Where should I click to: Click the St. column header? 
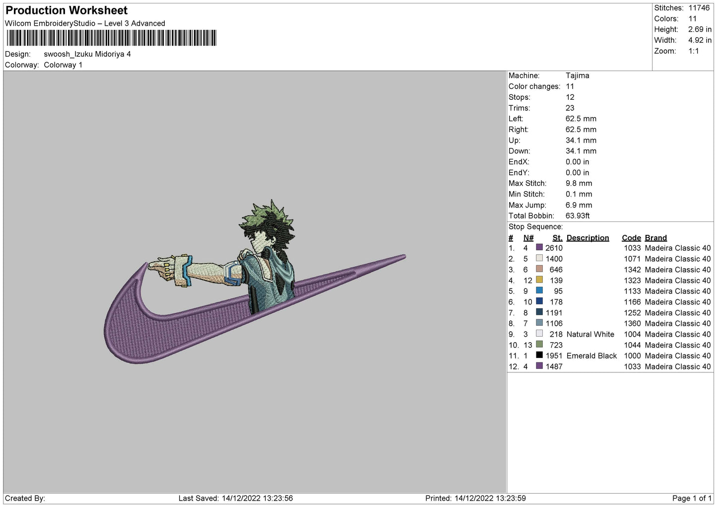click(x=557, y=238)
